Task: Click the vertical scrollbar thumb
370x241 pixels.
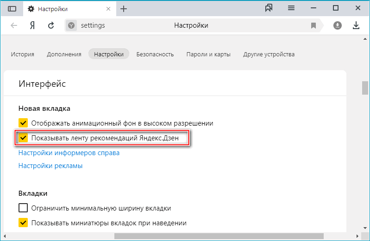Action: click(x=365, y=88)
